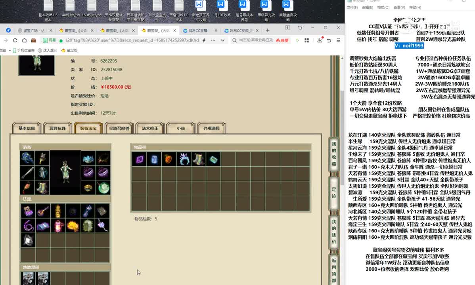Click the golden cloud treasure icon

tap(73, 226)
